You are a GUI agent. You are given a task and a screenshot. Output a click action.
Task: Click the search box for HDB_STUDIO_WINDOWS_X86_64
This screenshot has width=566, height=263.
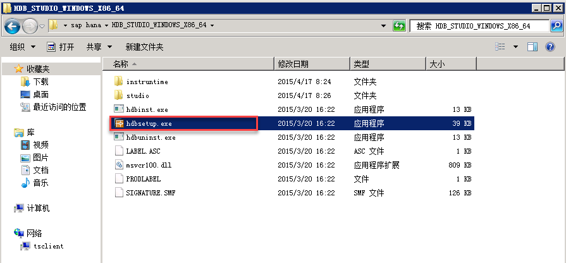coord(480,26)
